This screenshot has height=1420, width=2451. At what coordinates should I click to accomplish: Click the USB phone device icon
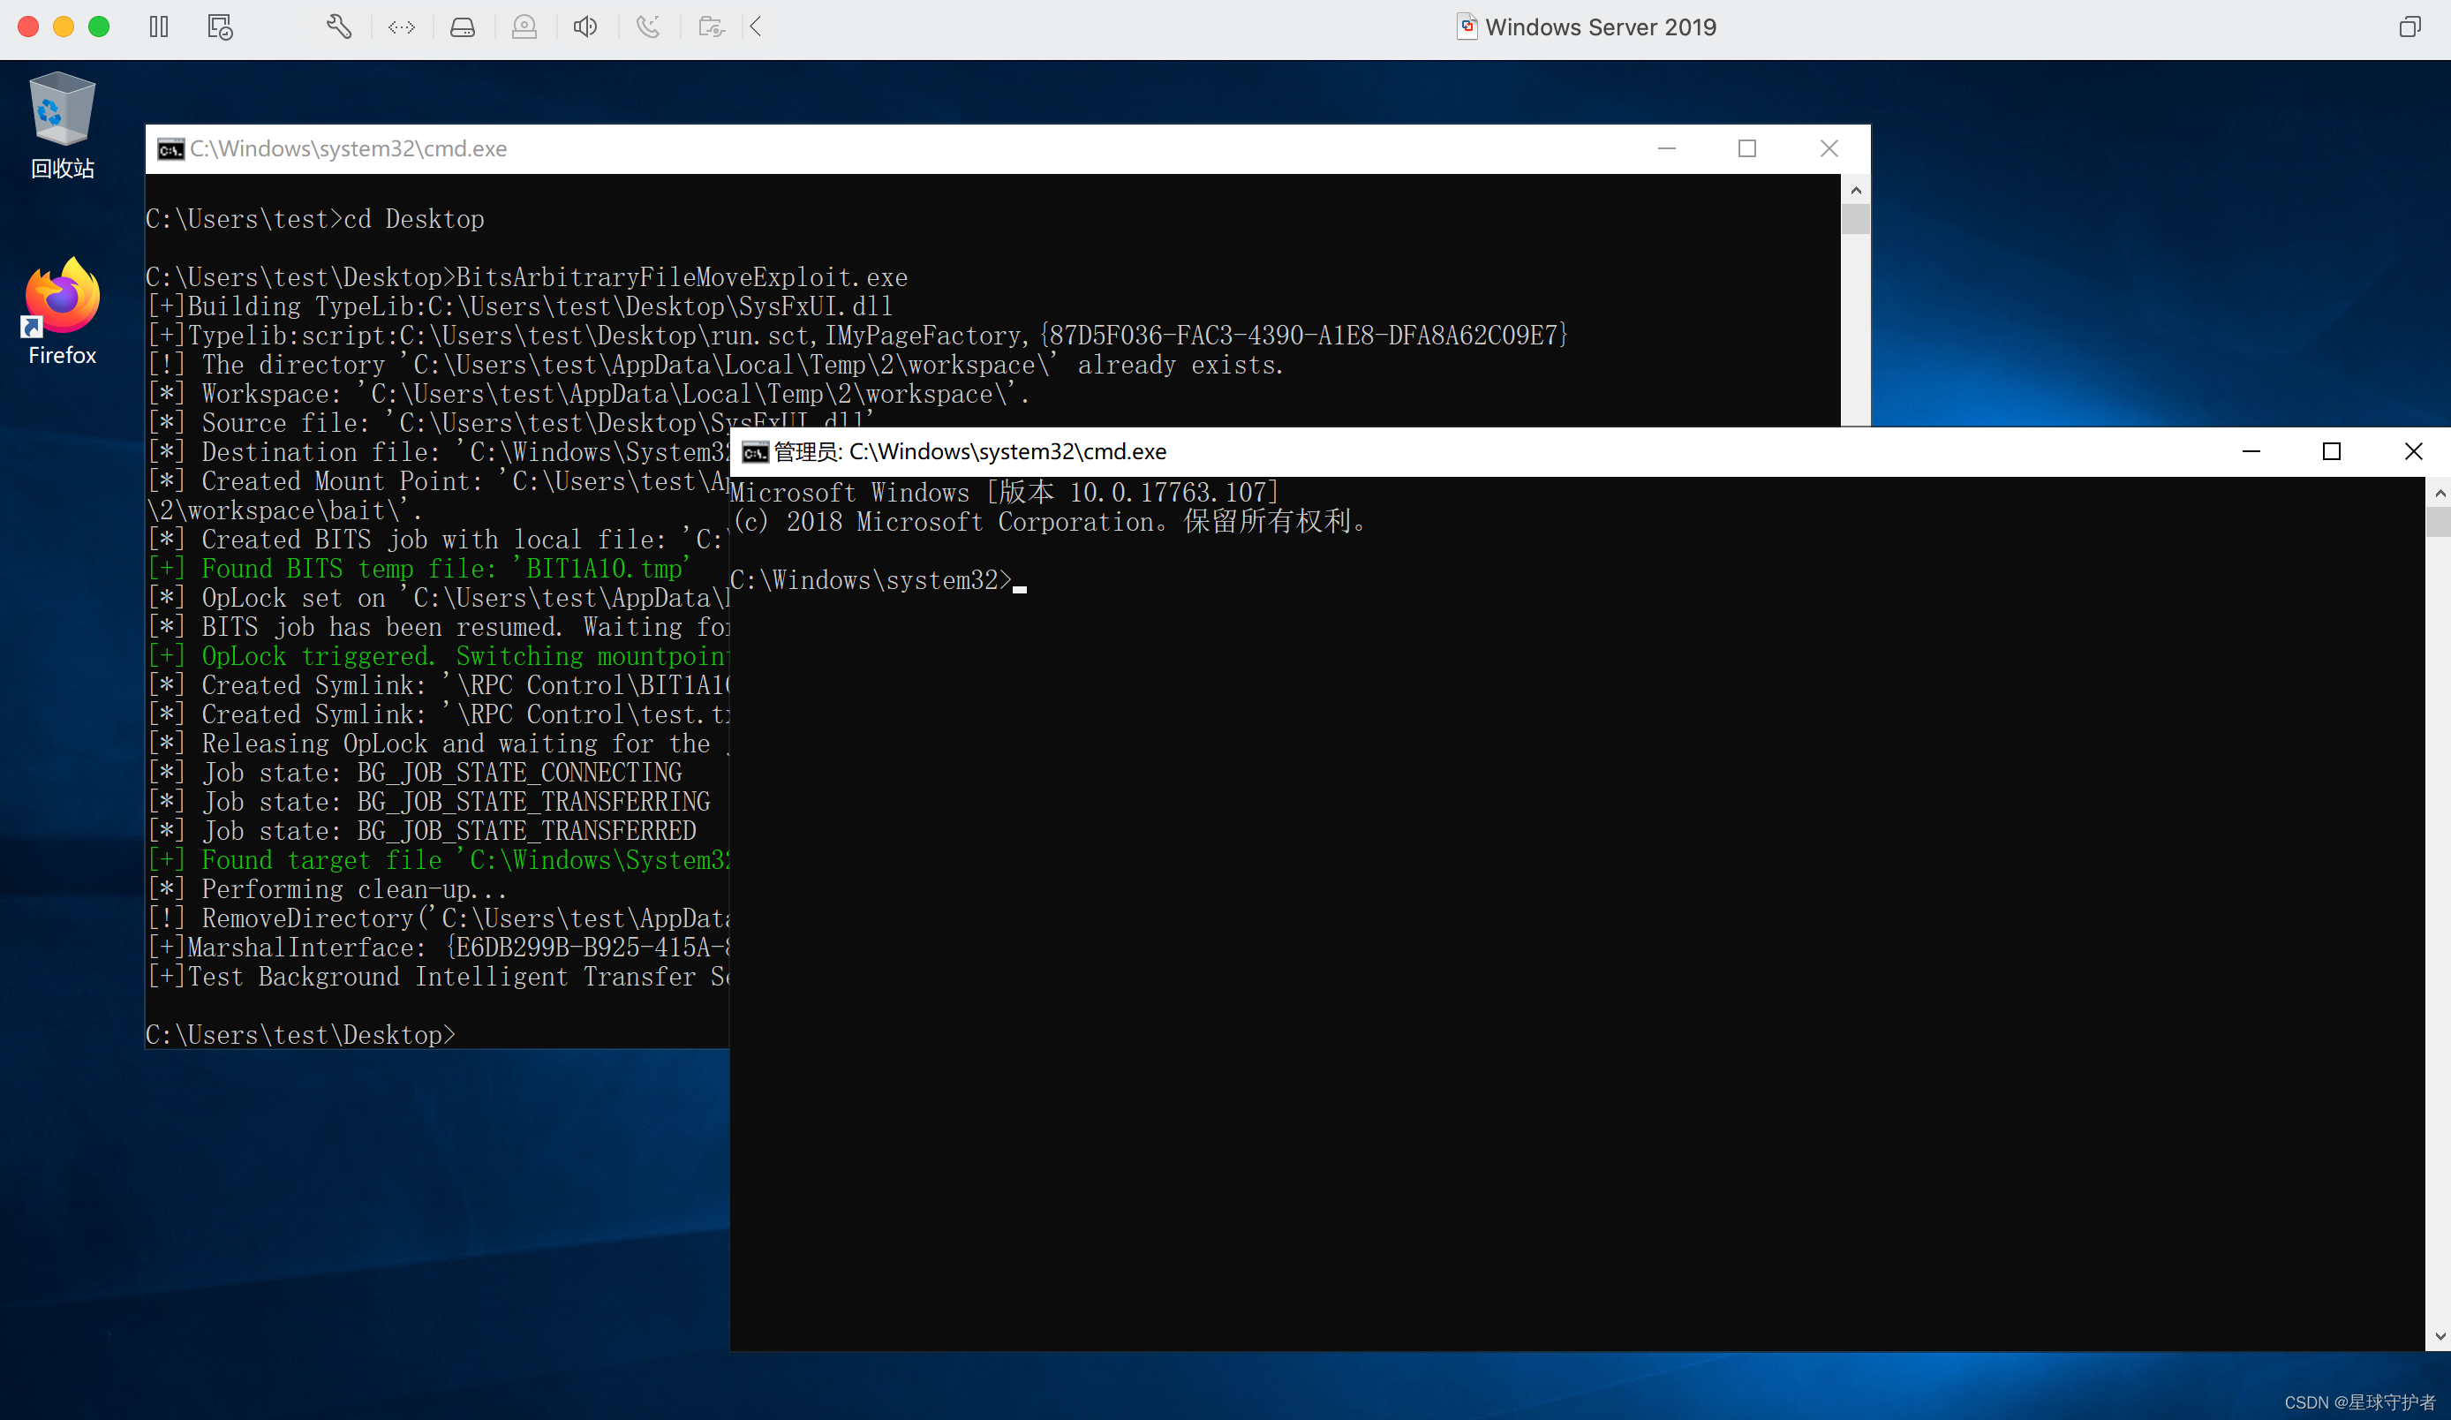[649, 26]
